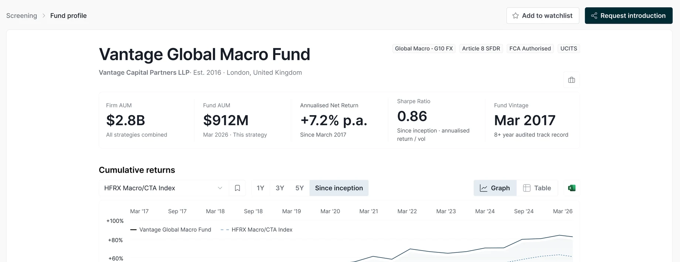Click the Vantage Global Macro Fund heading
The image size is (680, 262).
pyautogui.click(x=204, y=54)
